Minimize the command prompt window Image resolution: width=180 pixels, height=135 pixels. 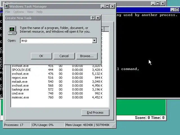pos(172,10)
